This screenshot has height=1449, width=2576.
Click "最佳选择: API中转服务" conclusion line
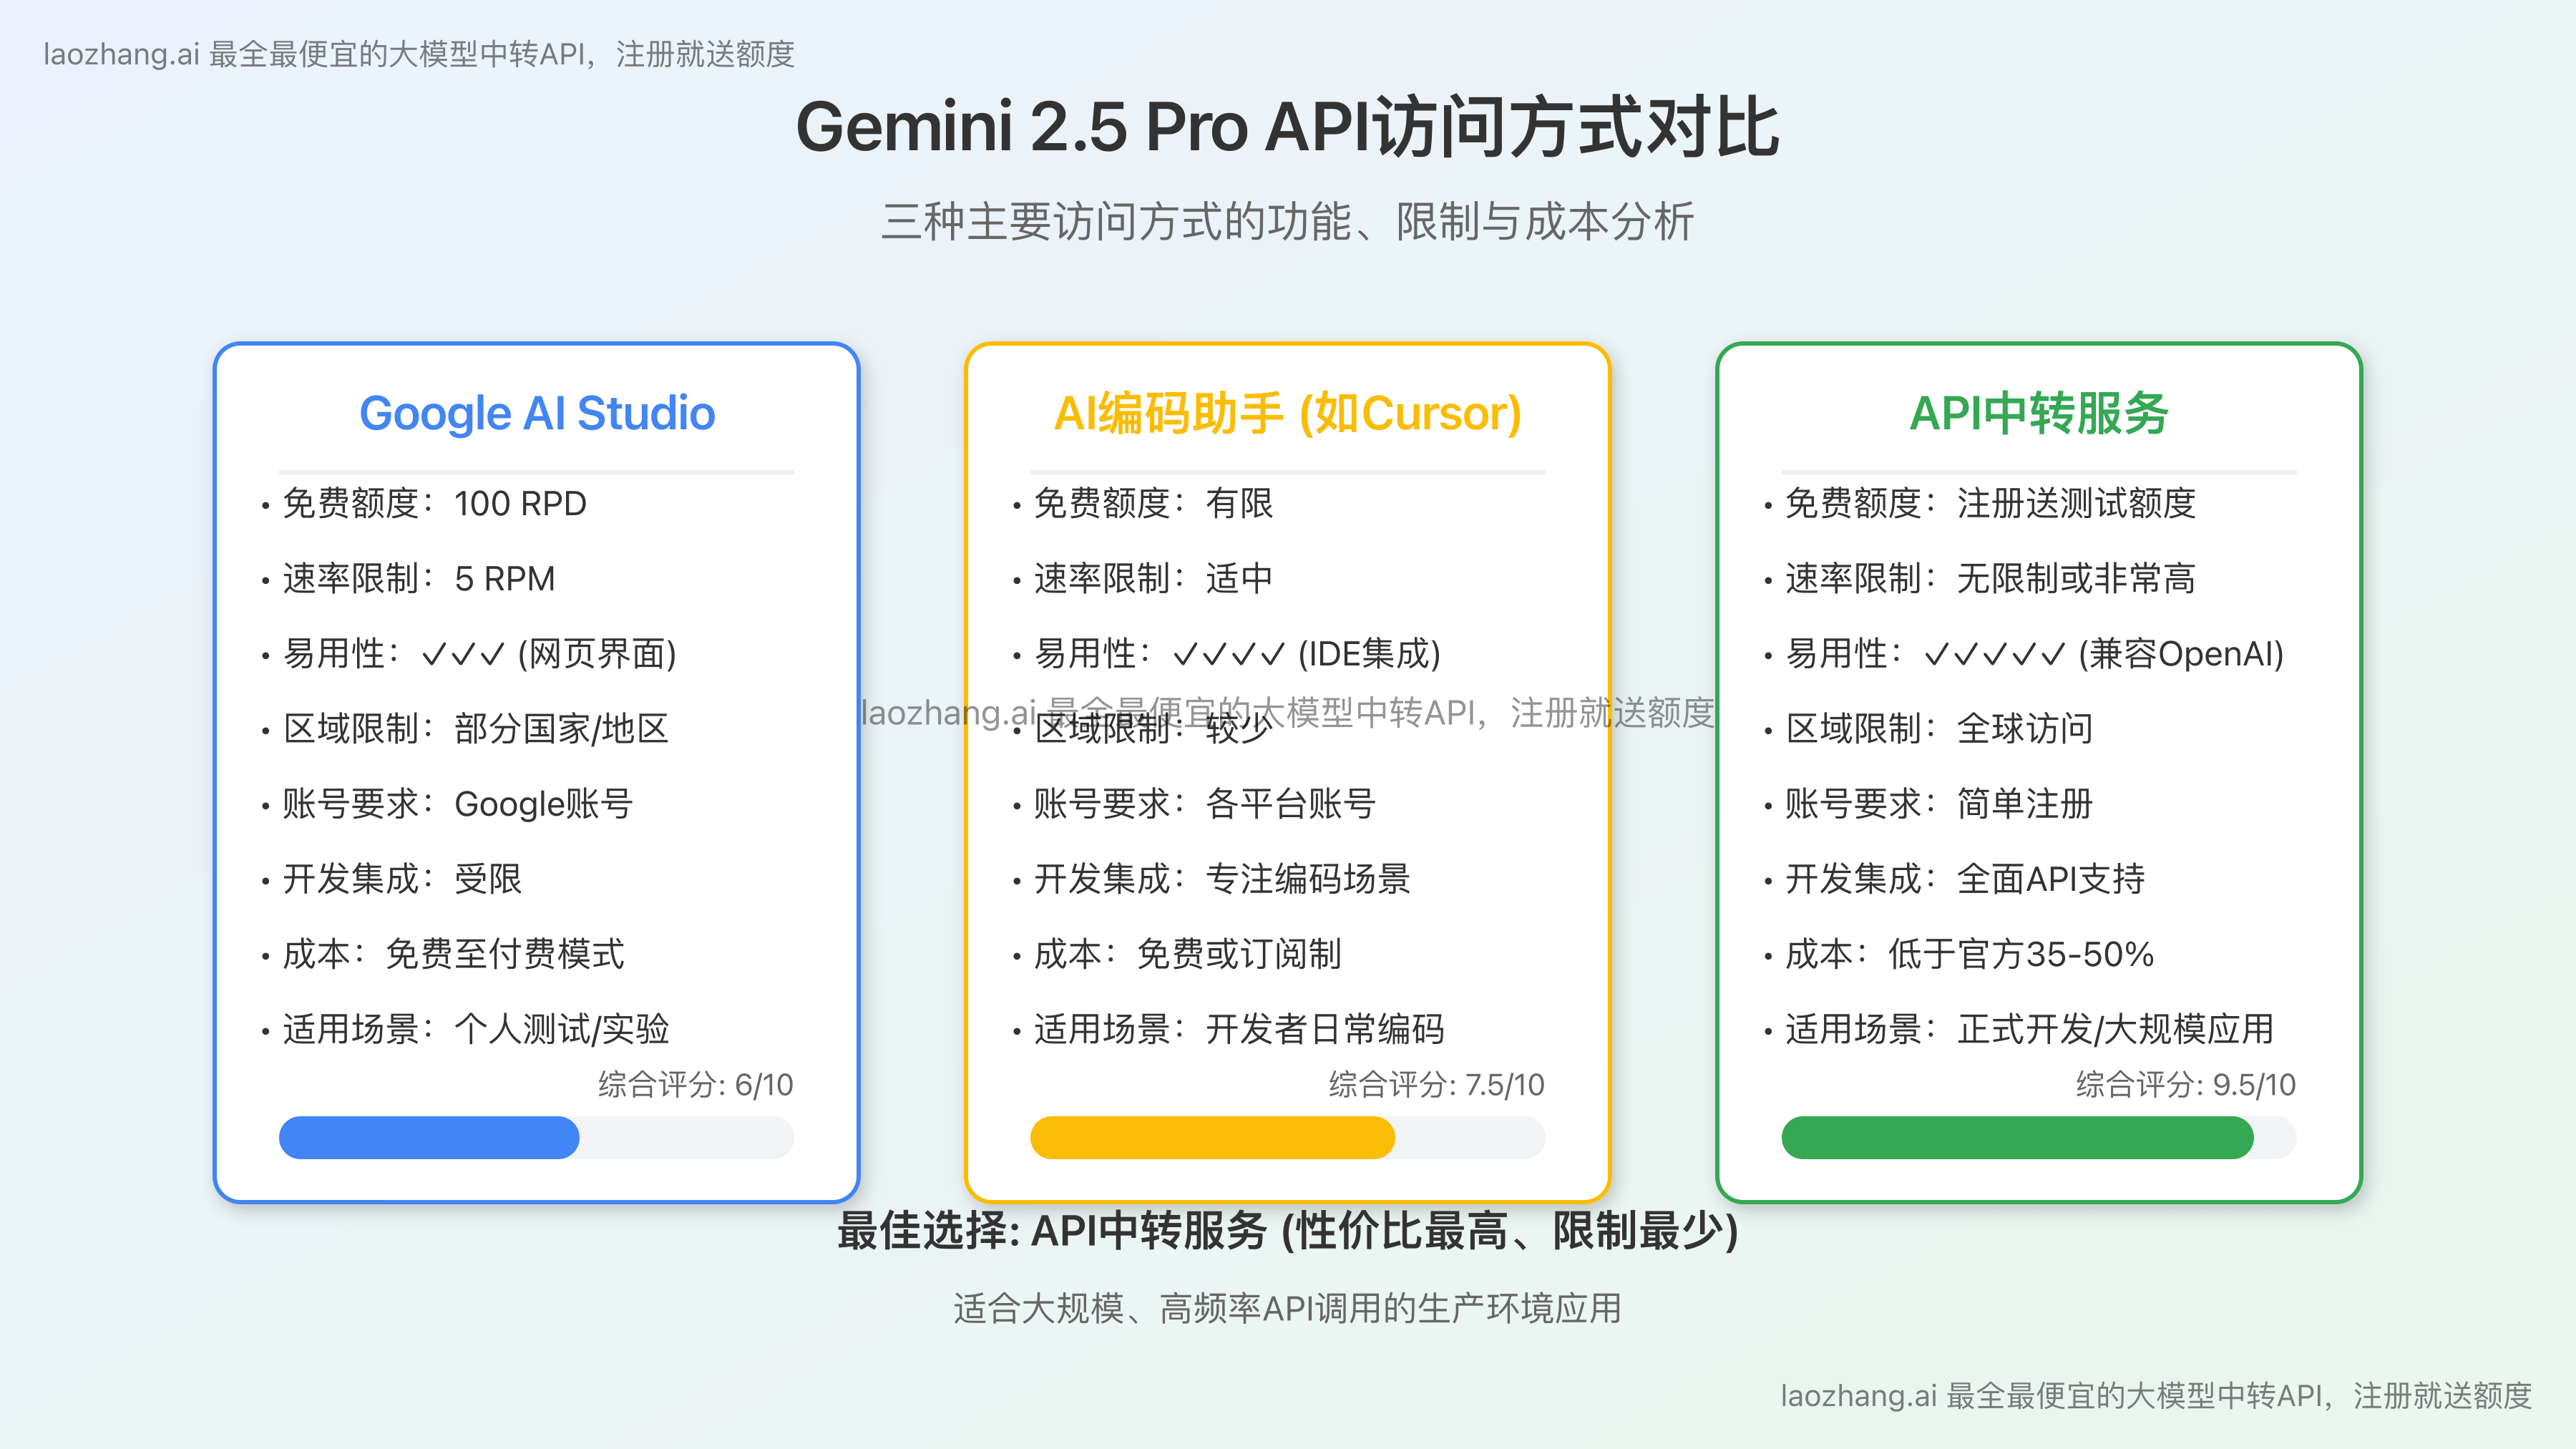pyautogui.click(x=1288, y=1230)
